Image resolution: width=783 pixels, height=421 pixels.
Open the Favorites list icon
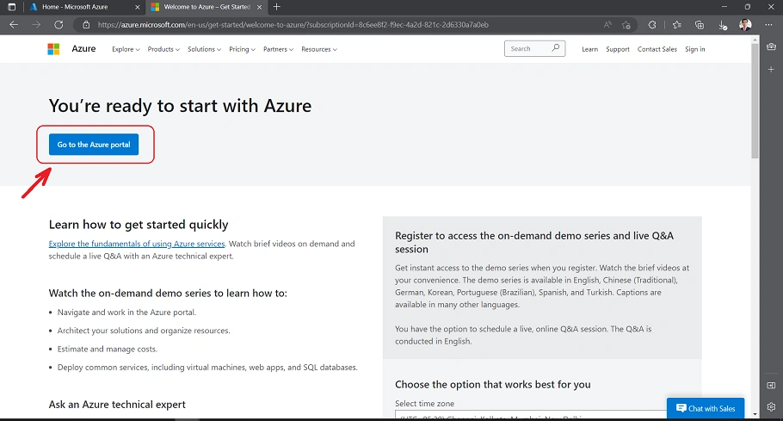coord(676,24)
